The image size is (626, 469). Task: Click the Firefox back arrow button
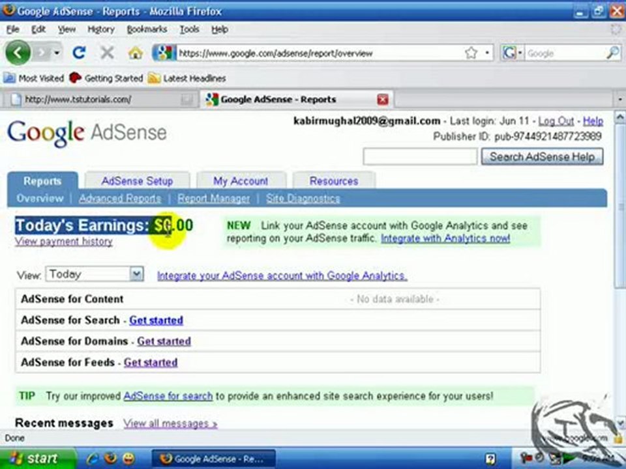pyautogui.click(x=18, y=53)
